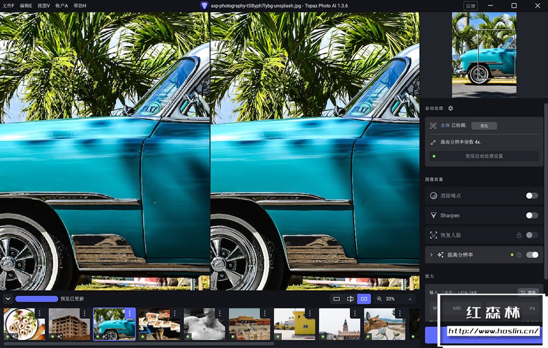Click the 优化 refine button
Image resolution: width=548 pixels, height=348 pixels.
[x=484, y=126]
